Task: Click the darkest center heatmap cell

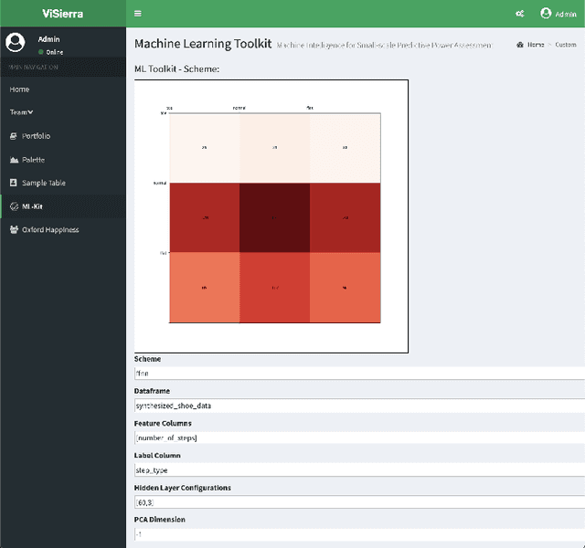Action: click(274, 217)
